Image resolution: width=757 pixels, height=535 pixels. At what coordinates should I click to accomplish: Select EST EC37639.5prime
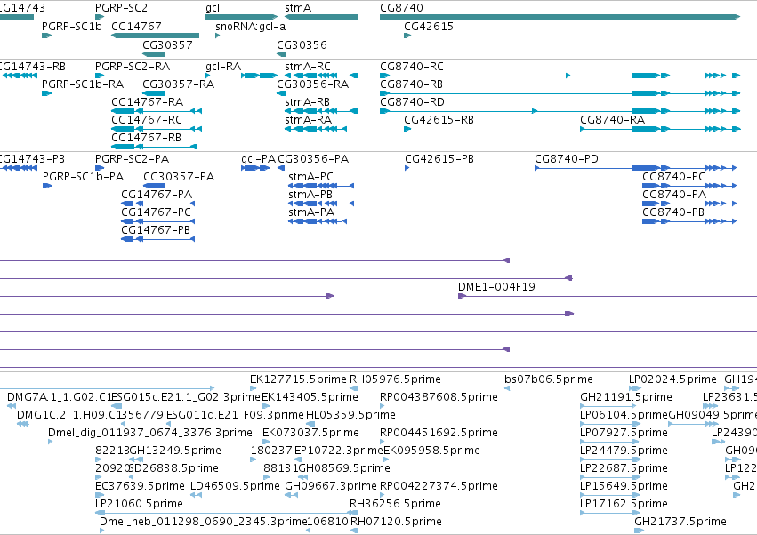100,495
